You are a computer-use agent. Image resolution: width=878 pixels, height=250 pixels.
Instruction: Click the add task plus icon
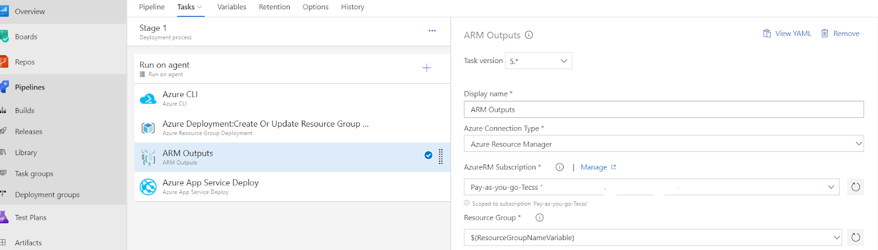tap(426, 68)
